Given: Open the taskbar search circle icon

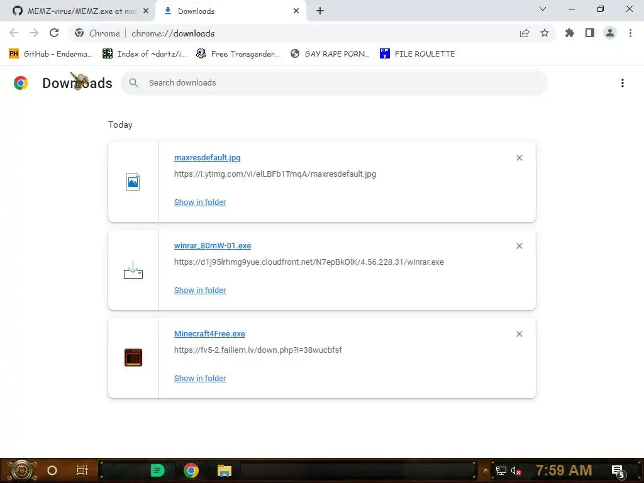Looking at the screenshot, I should (x=52, y=470).
